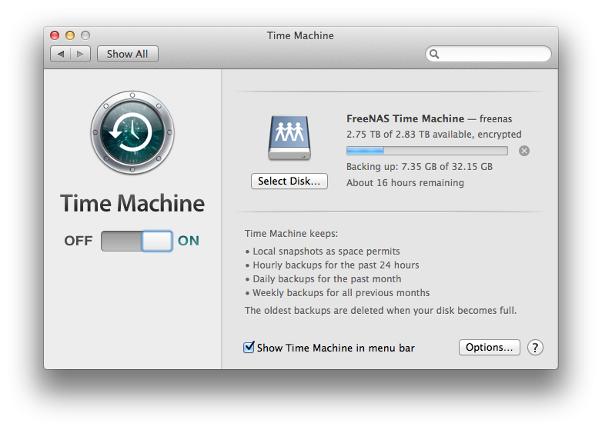
Task: Click the red close window button
Action: point(55,35)
